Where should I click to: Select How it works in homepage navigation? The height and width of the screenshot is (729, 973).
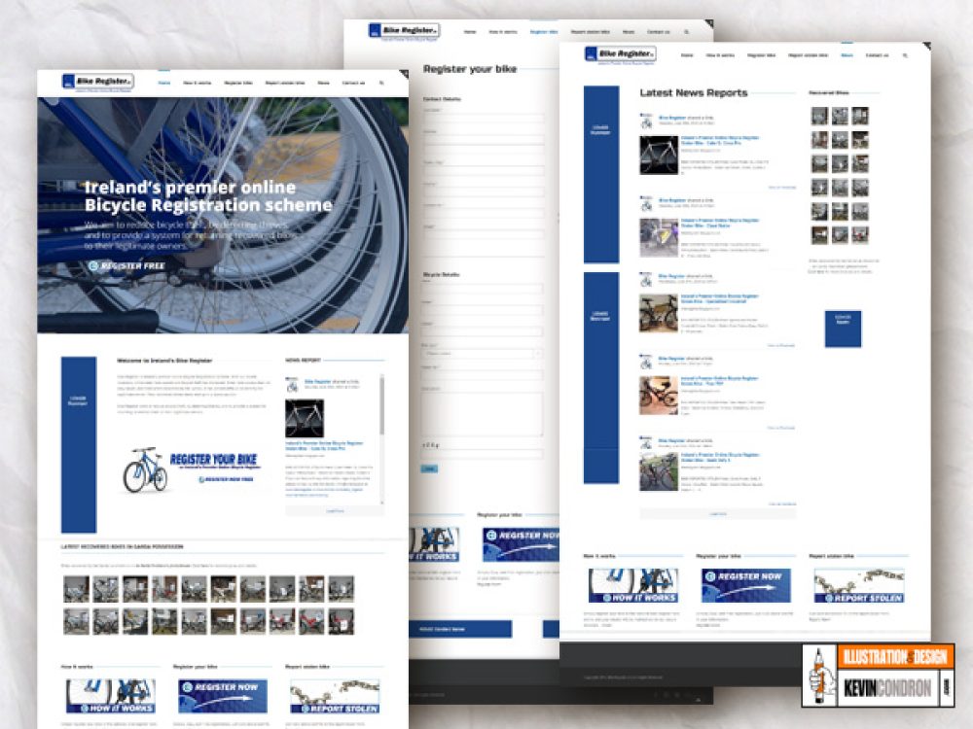click(x=198, y=83)
